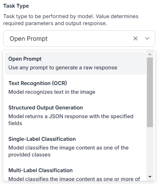The height and width of the screenshot is (184, 164).
Task: Click the Task Type heading label
Action: (x=16, y=6)
